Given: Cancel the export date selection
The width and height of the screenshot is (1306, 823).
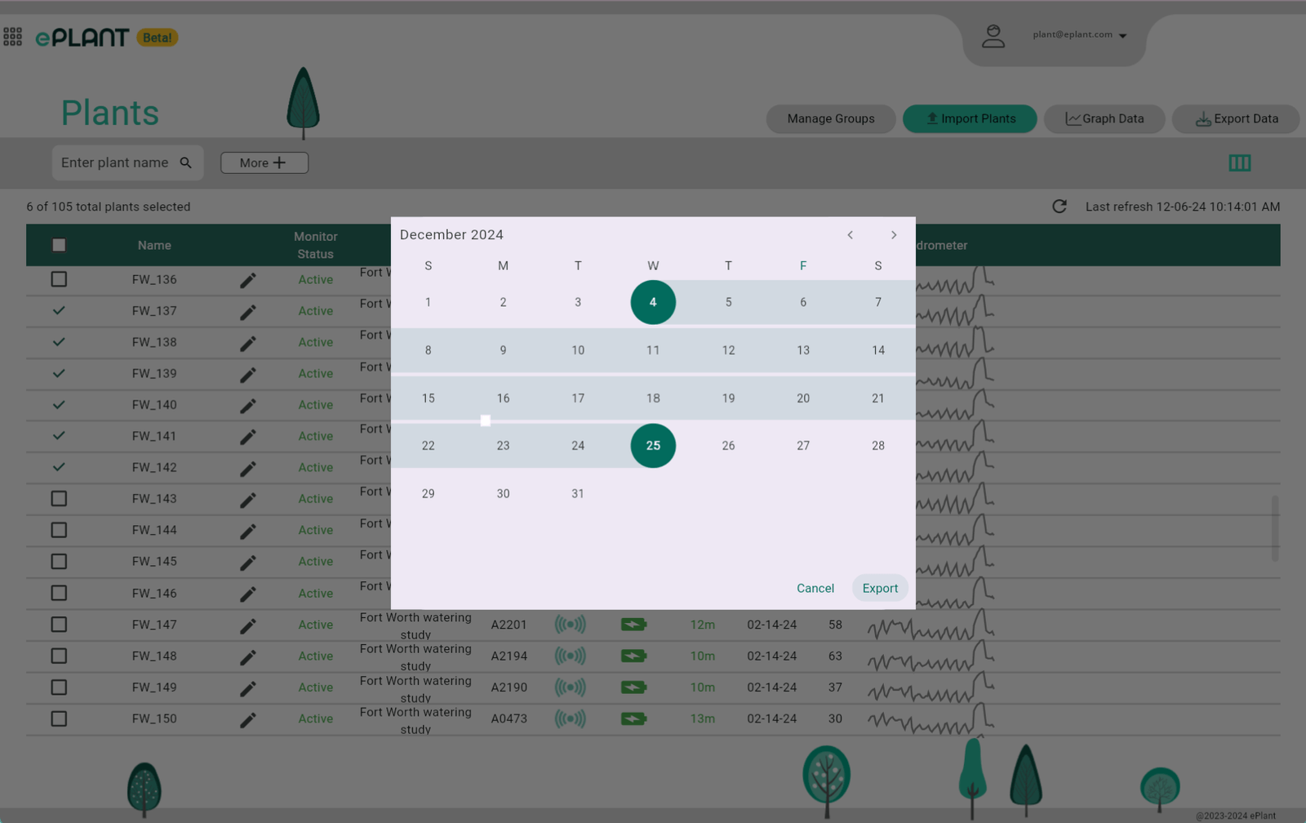Looking at the screenshot, I should [x=814, y=588].
